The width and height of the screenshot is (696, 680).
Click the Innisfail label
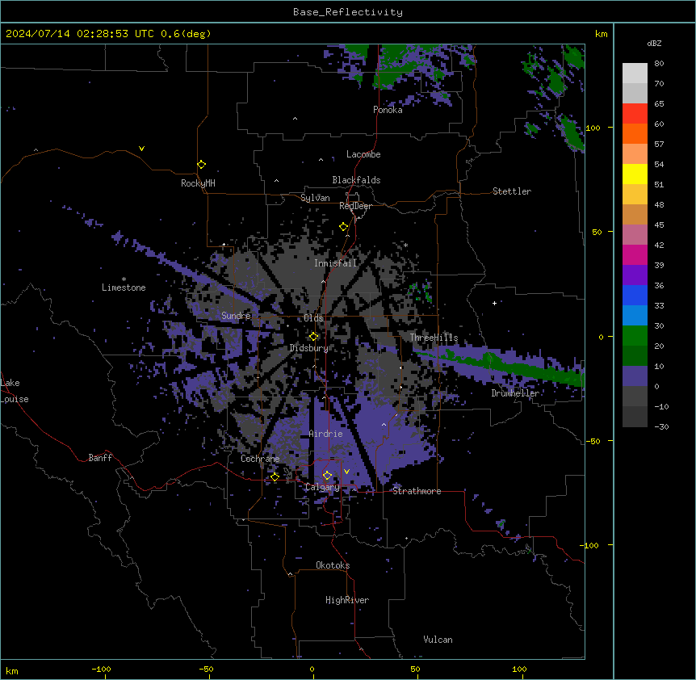point(335,263)
